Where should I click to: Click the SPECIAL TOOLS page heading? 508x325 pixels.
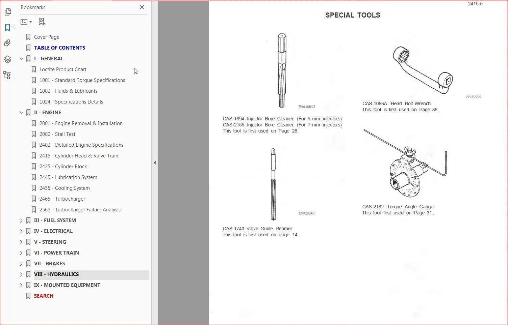click(x=353, y=15)
